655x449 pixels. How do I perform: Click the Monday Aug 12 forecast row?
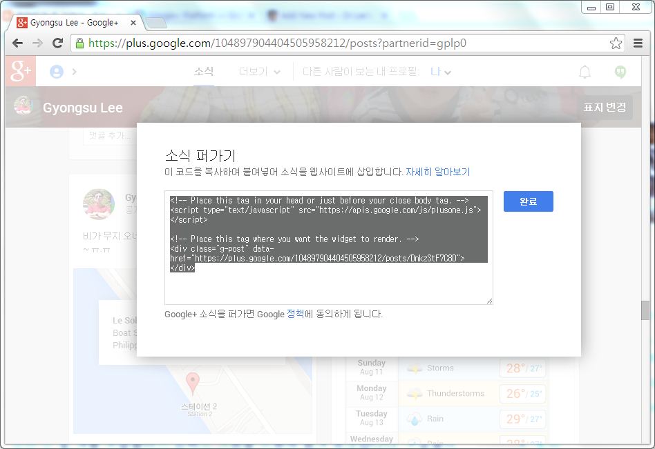click(446, 392)
